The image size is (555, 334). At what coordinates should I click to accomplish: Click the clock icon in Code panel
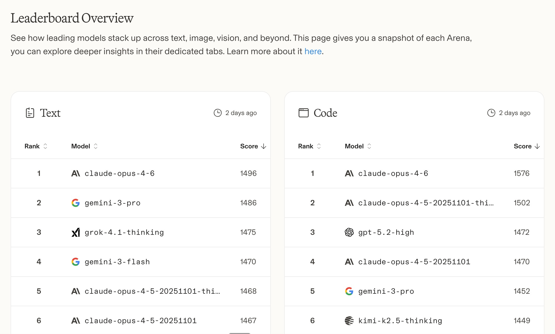[491, 113]
